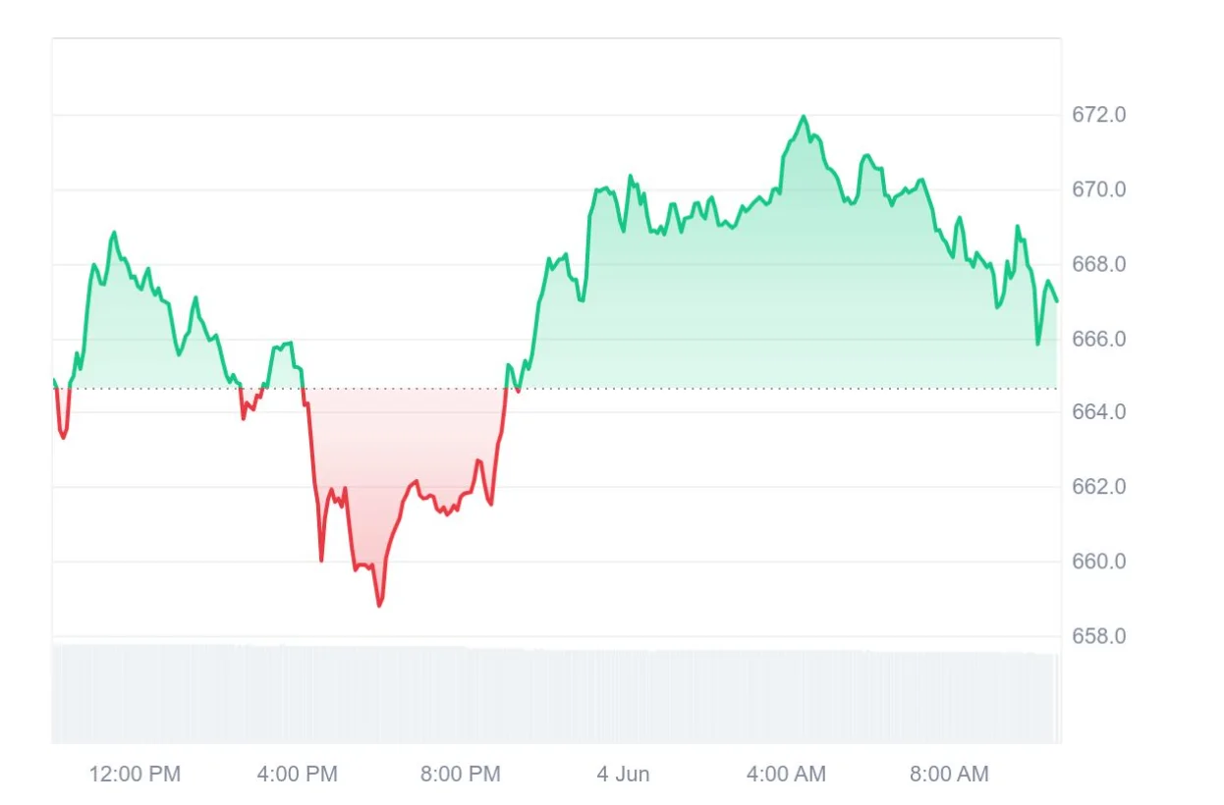Click the green line's final point at right edge
The image size is (1224, 805).
[1057, 301]
